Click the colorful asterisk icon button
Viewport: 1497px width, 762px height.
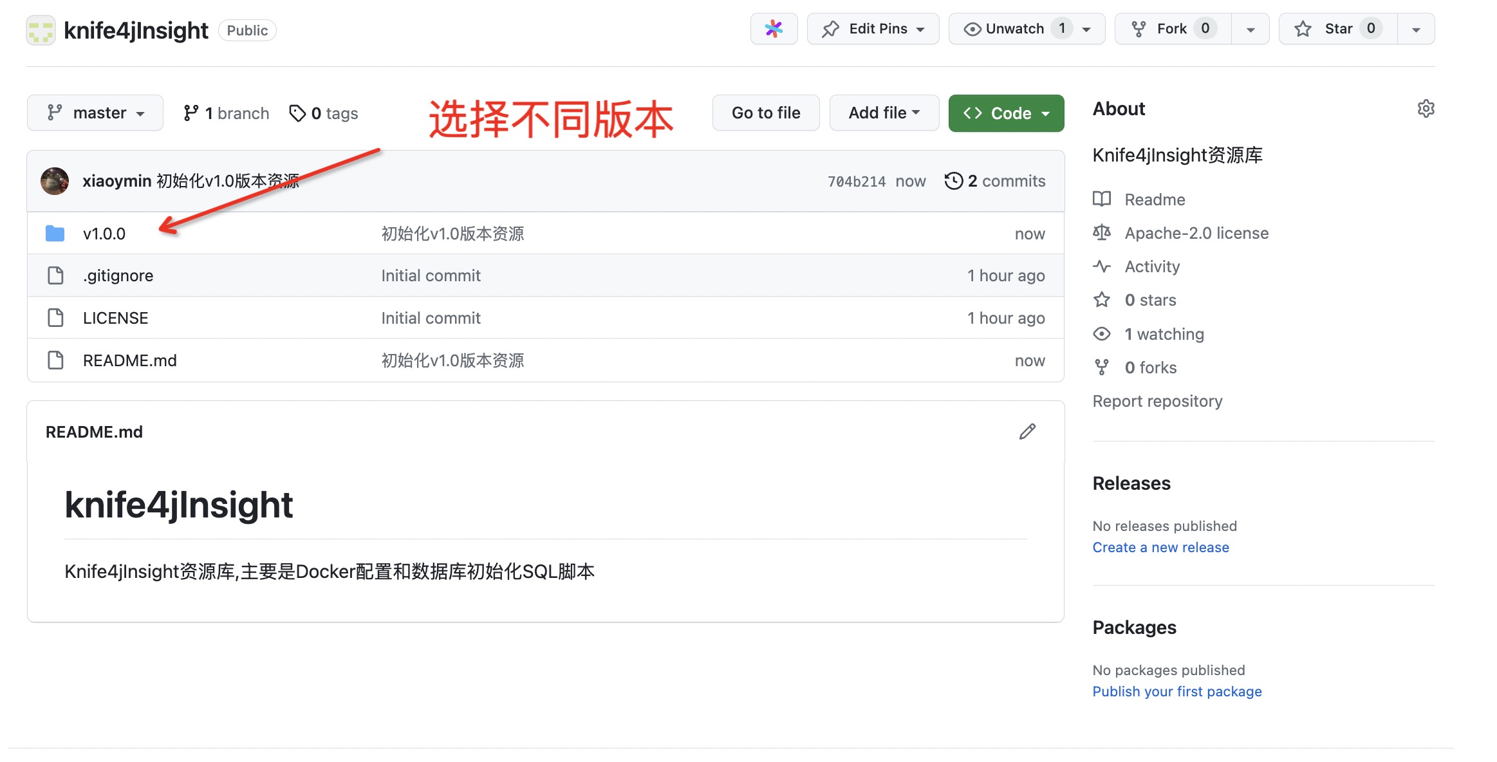pyautogui.click(x=774, y=29)
